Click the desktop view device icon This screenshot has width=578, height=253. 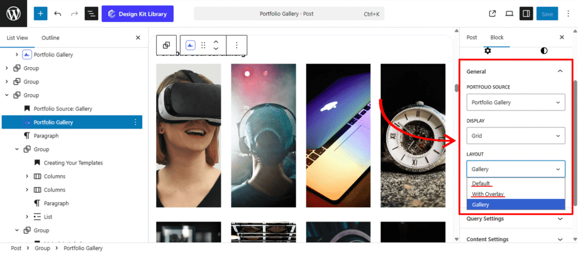pos(509,14)
